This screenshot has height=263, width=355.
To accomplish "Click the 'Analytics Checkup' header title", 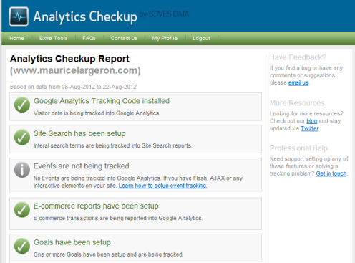I will (85, 16).
